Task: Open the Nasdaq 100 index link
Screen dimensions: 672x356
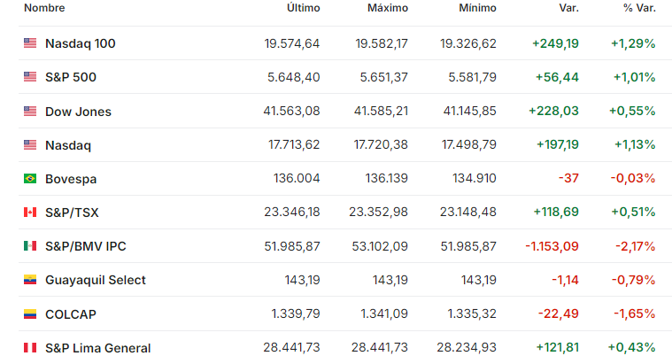Action: tap(81, 43)
